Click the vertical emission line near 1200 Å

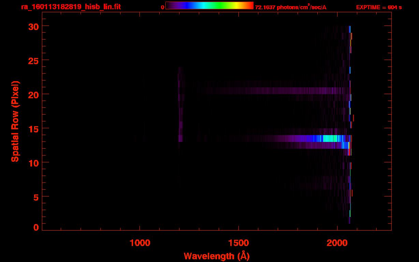point(180,104)
